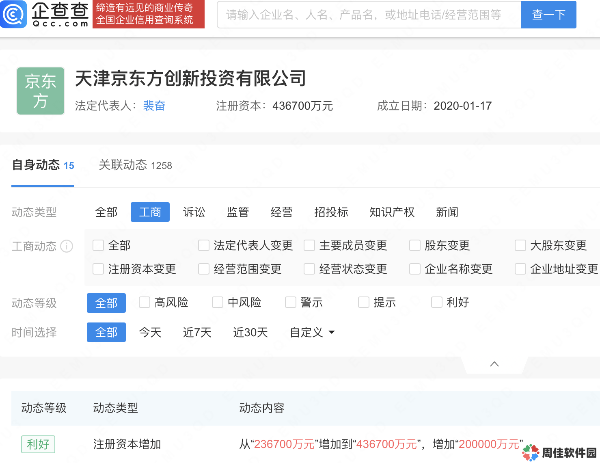Viewport: 600px width, 463px height.
Task: Check the 警示 level checkbox
Action: (291, 302)
